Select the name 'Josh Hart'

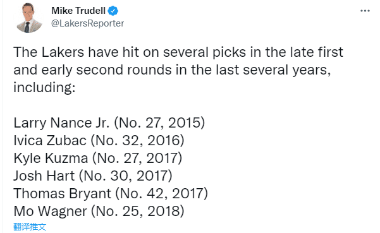tap(44, 176)
